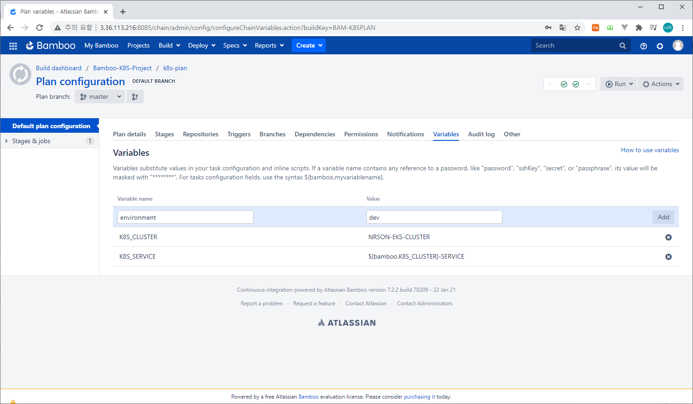Screen dimensions: 693x404
Task: Focus the Value input field
Action: [434, 217]
